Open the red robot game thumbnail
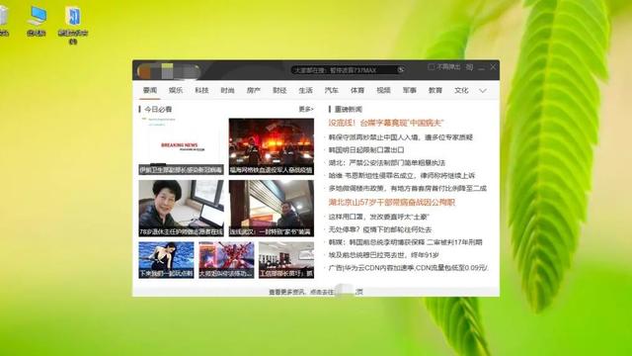Viewport: 632px width, 356px height. pyautogui.click(x=226, y=260)
